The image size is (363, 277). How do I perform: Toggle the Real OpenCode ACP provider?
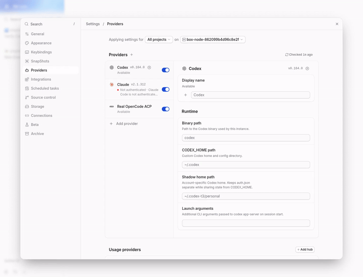[x=166, y=109]
